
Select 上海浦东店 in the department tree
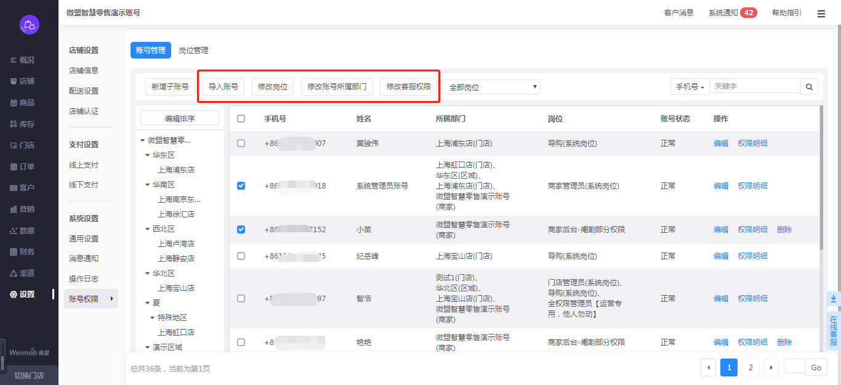tap(176, 170)
